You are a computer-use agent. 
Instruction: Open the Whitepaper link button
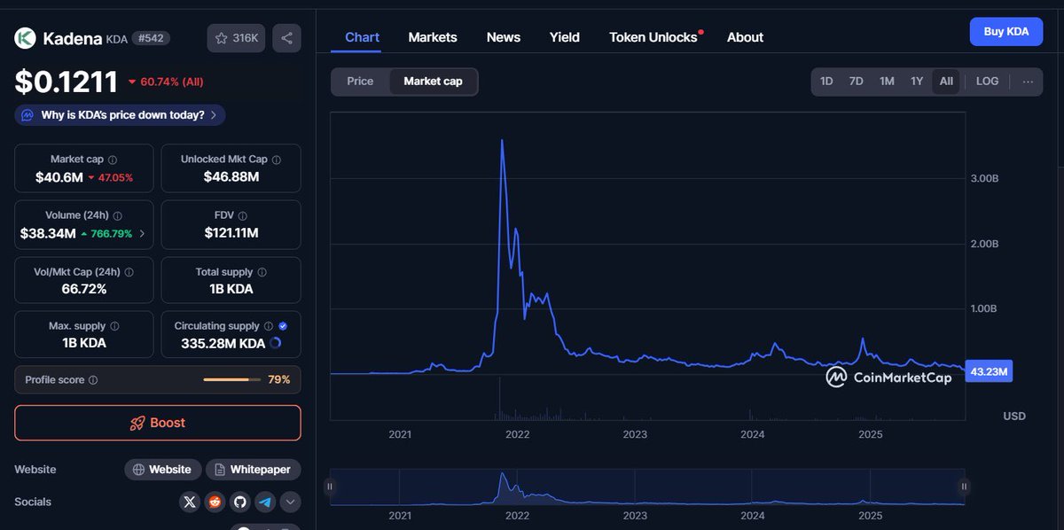[x=253, y=470]
